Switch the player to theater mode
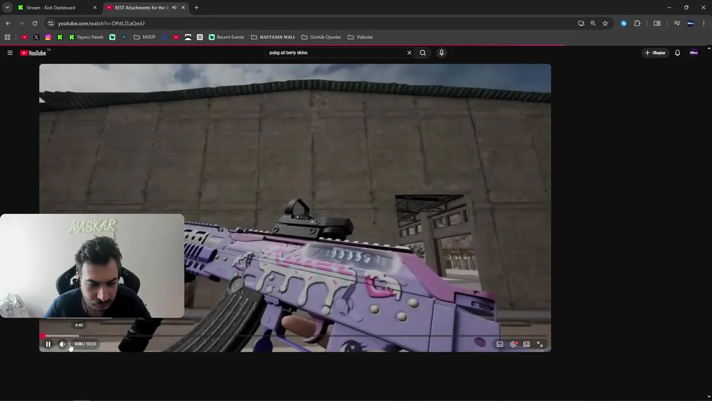 point(526,344)
